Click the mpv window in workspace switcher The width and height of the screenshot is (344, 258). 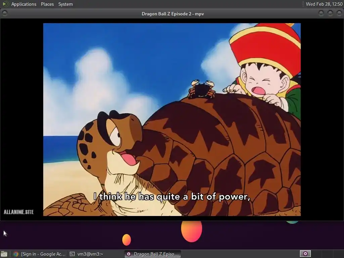click(x=305, y=254)
